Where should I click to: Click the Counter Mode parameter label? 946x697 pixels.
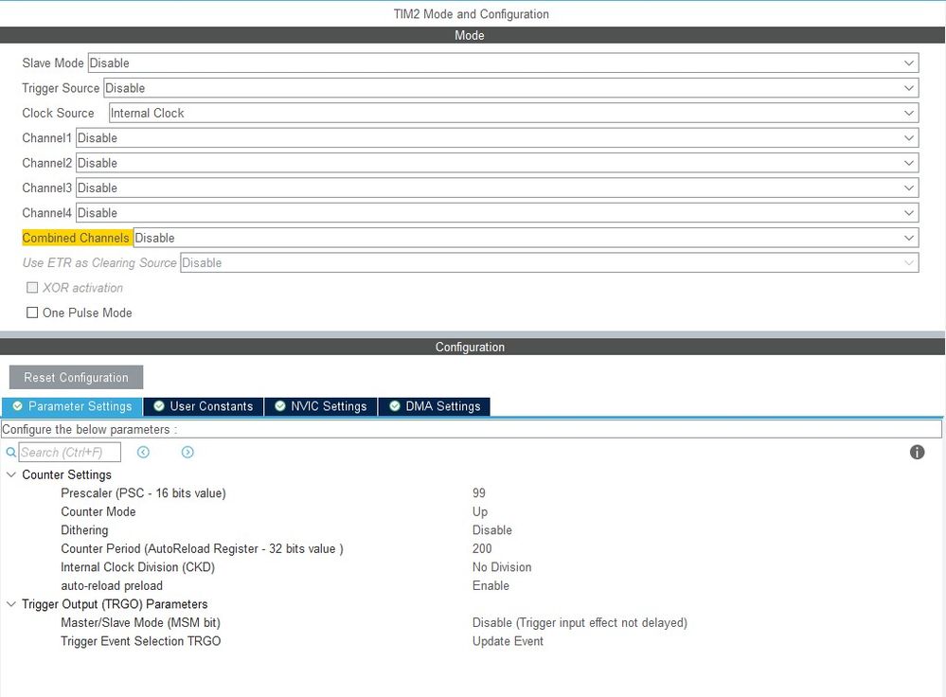[x=98, y=511]
